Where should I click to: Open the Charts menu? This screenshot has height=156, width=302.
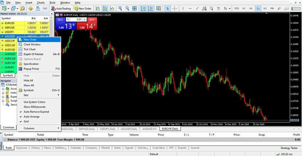pyautogui.click(x=40, y=3)
